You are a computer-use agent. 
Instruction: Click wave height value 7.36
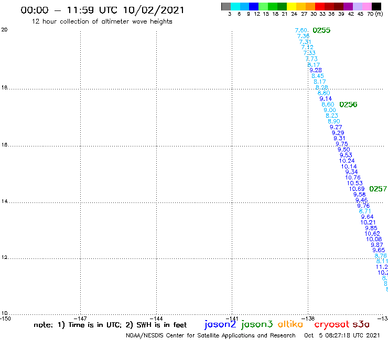tap(303, 36)
